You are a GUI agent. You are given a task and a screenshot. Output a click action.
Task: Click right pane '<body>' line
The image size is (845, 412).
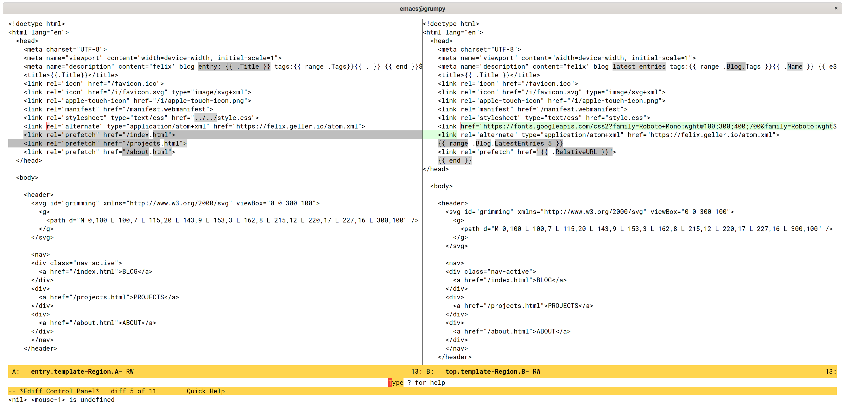click(441, 186)
